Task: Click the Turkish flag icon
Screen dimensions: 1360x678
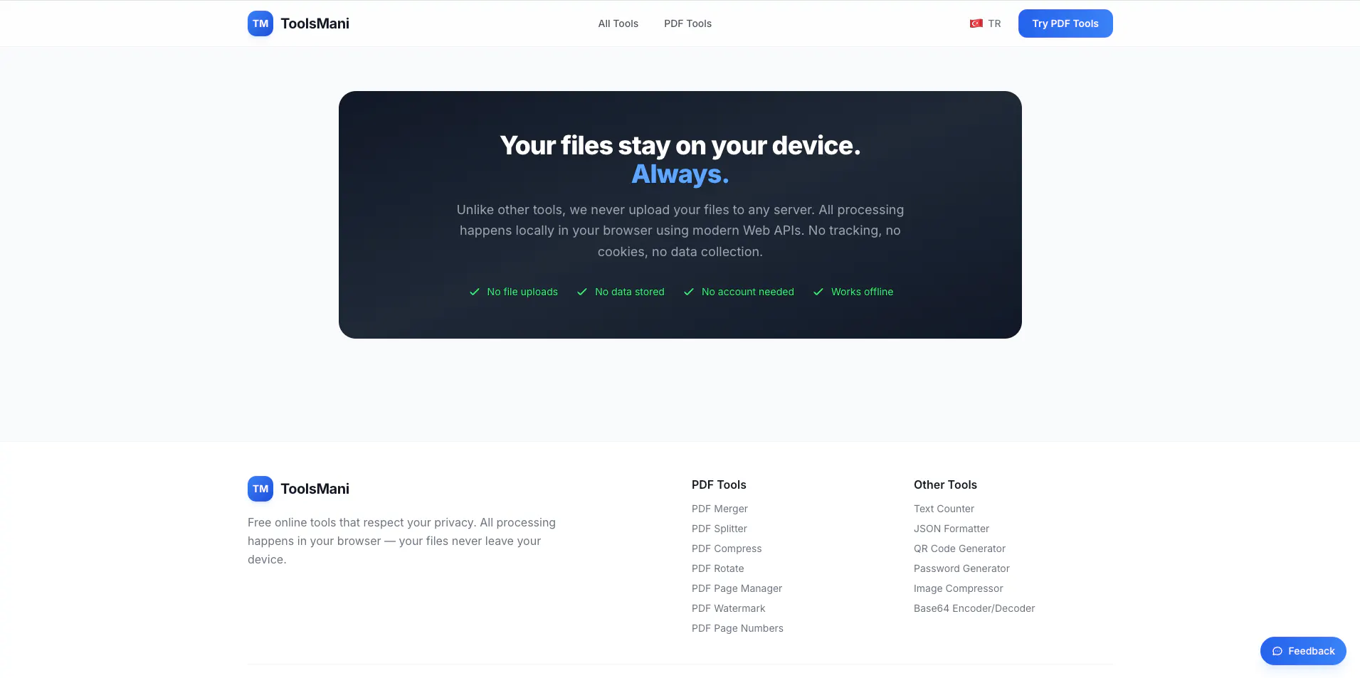Action: coord(976,23)
